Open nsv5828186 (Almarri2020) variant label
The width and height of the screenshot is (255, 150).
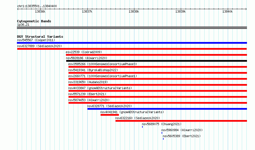tap(87, 58)
